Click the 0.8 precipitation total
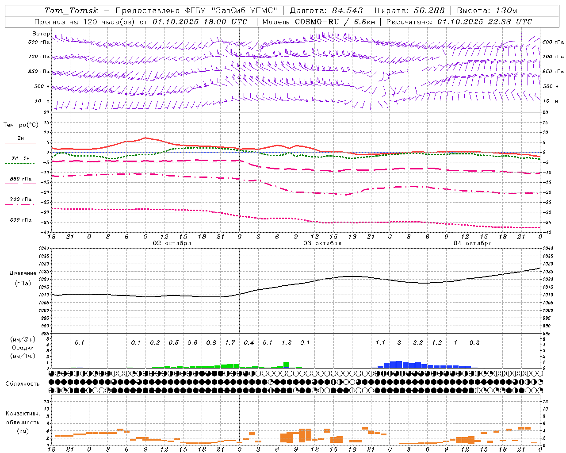This screenshot has width=566, height=453. 211,342
